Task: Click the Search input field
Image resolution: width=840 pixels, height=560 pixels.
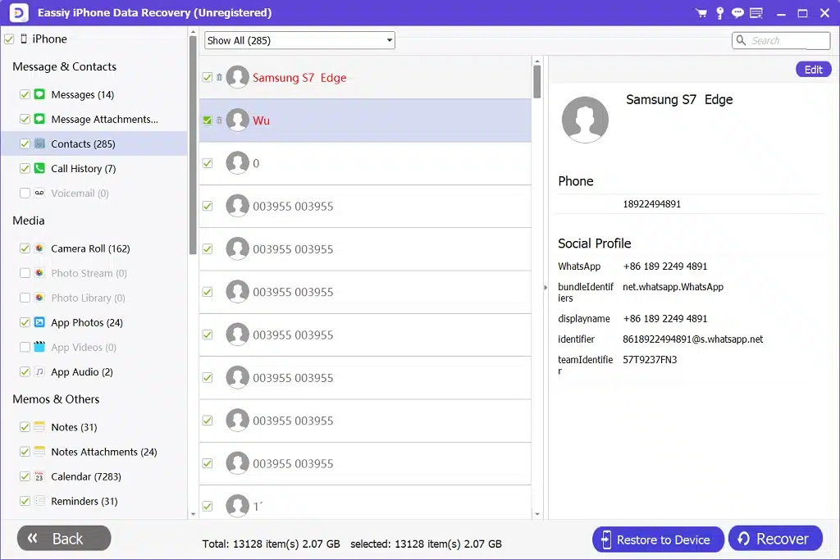Action: pyautogui.click(x=787, y=40)
